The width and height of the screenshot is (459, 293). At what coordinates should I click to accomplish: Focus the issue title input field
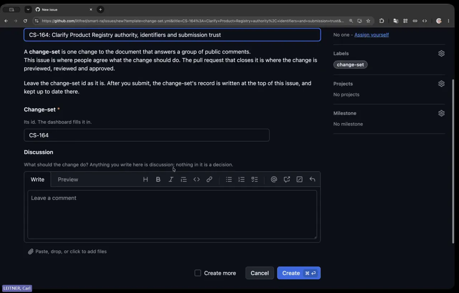point(172,35)
